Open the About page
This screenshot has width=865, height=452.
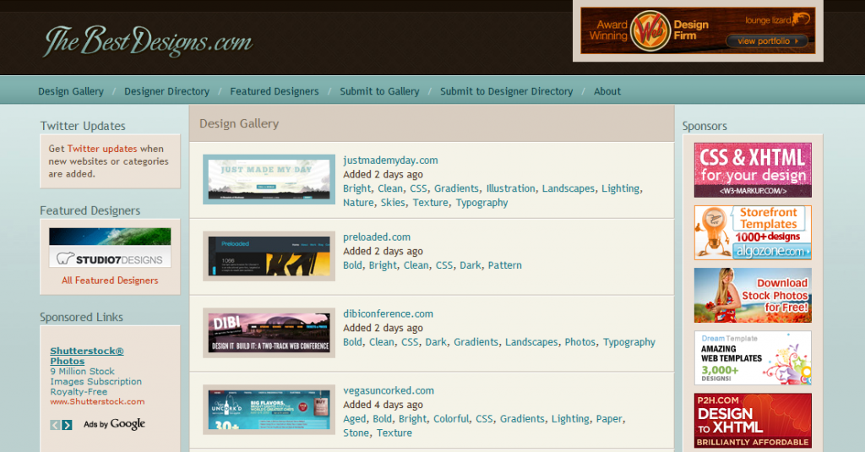coord(607,91)
